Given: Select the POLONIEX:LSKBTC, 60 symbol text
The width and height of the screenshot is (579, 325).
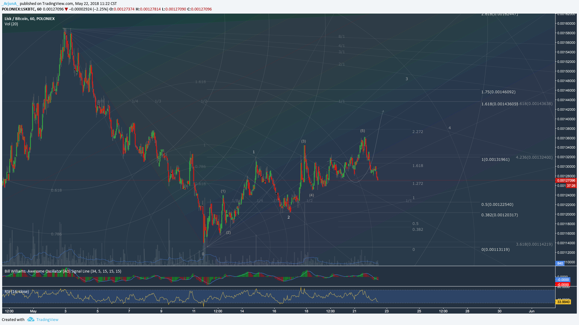Looking at the screenshot, I should pos(22,9).
